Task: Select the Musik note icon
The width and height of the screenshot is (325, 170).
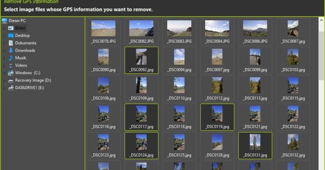Action: (x=11, y=58)
